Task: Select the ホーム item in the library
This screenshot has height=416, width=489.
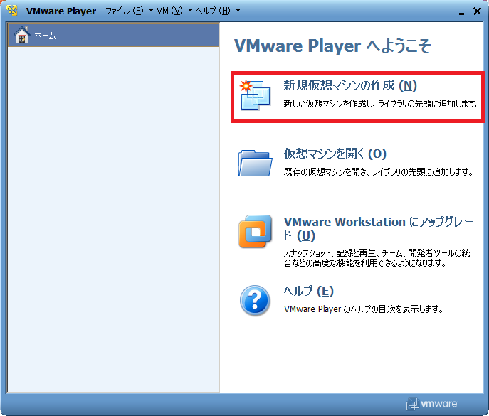Action: click(113, 36)
